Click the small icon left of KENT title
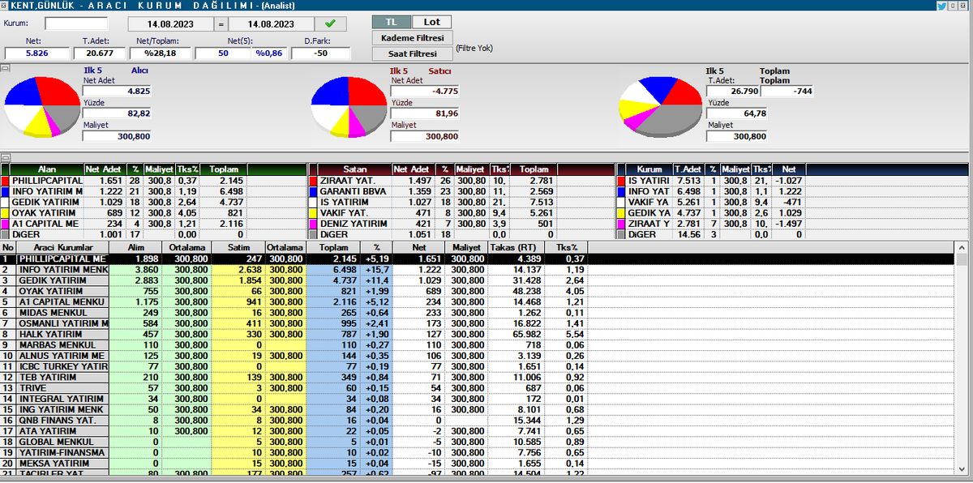973x483 pixels. point(5,5)
